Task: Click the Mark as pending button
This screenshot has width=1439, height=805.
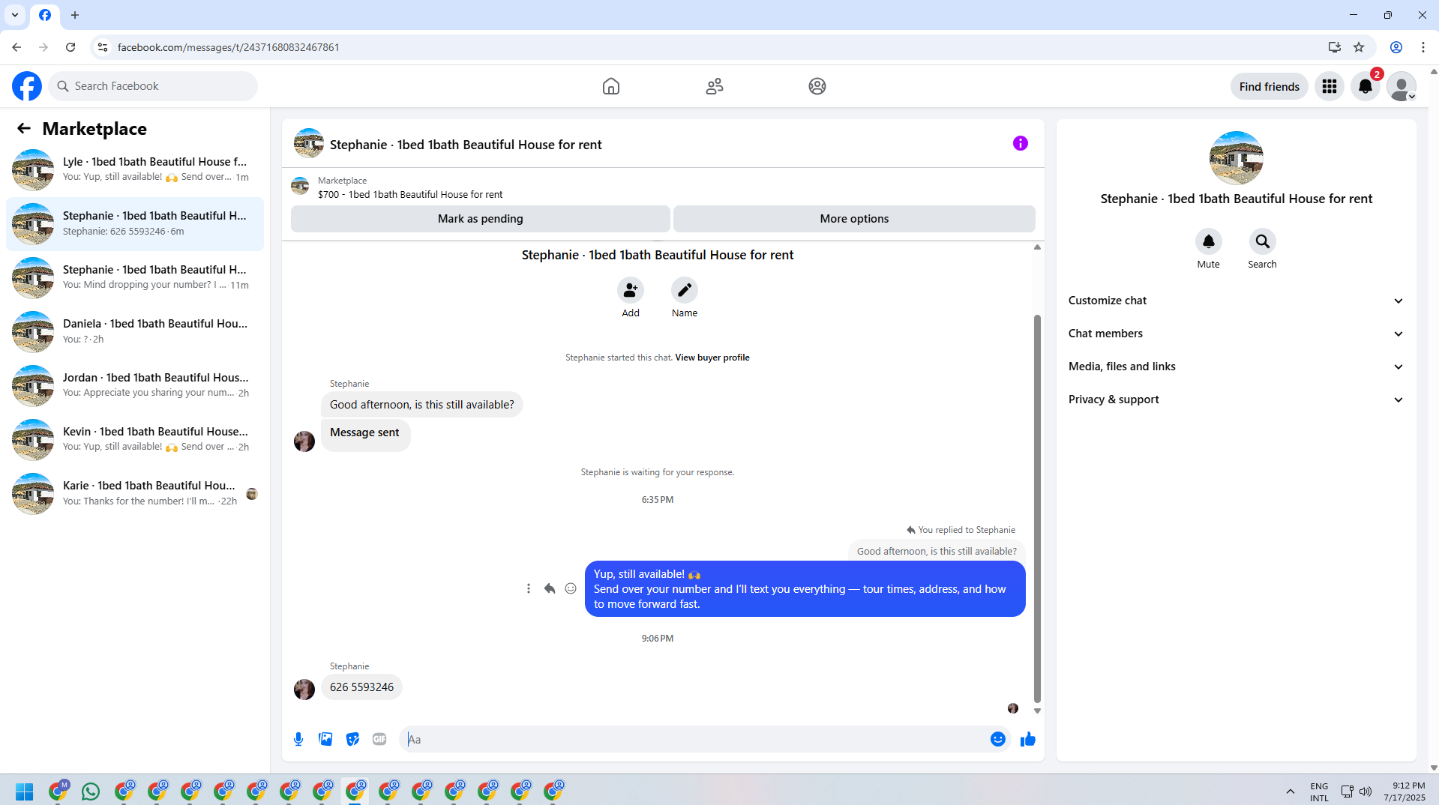Action: 481,219
